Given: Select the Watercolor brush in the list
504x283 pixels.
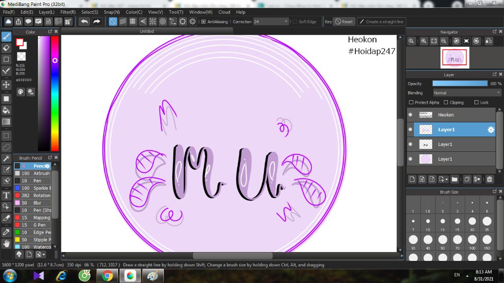Looking at the screenshot, I should pyautogui.click(x=32, y=247).
